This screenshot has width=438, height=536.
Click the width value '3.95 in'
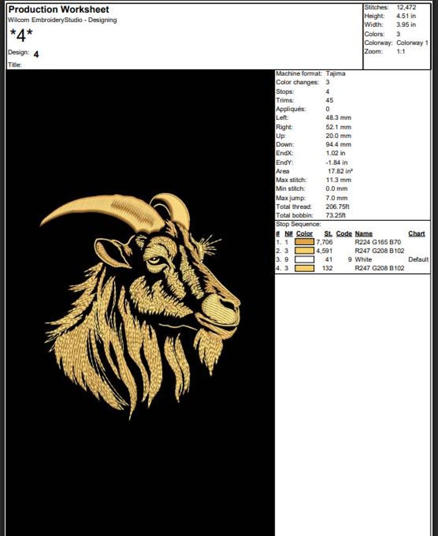[x=406, y=25]
